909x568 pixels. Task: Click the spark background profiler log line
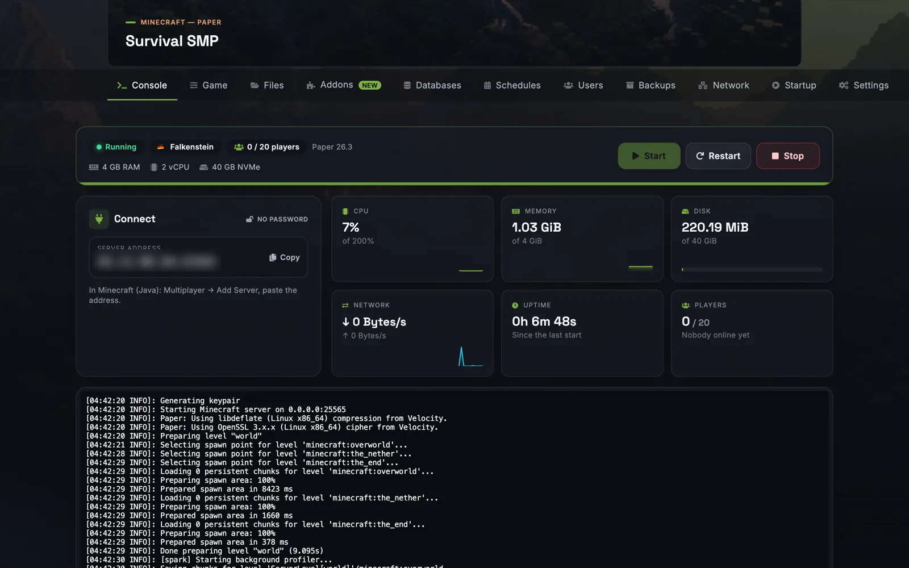209,560
